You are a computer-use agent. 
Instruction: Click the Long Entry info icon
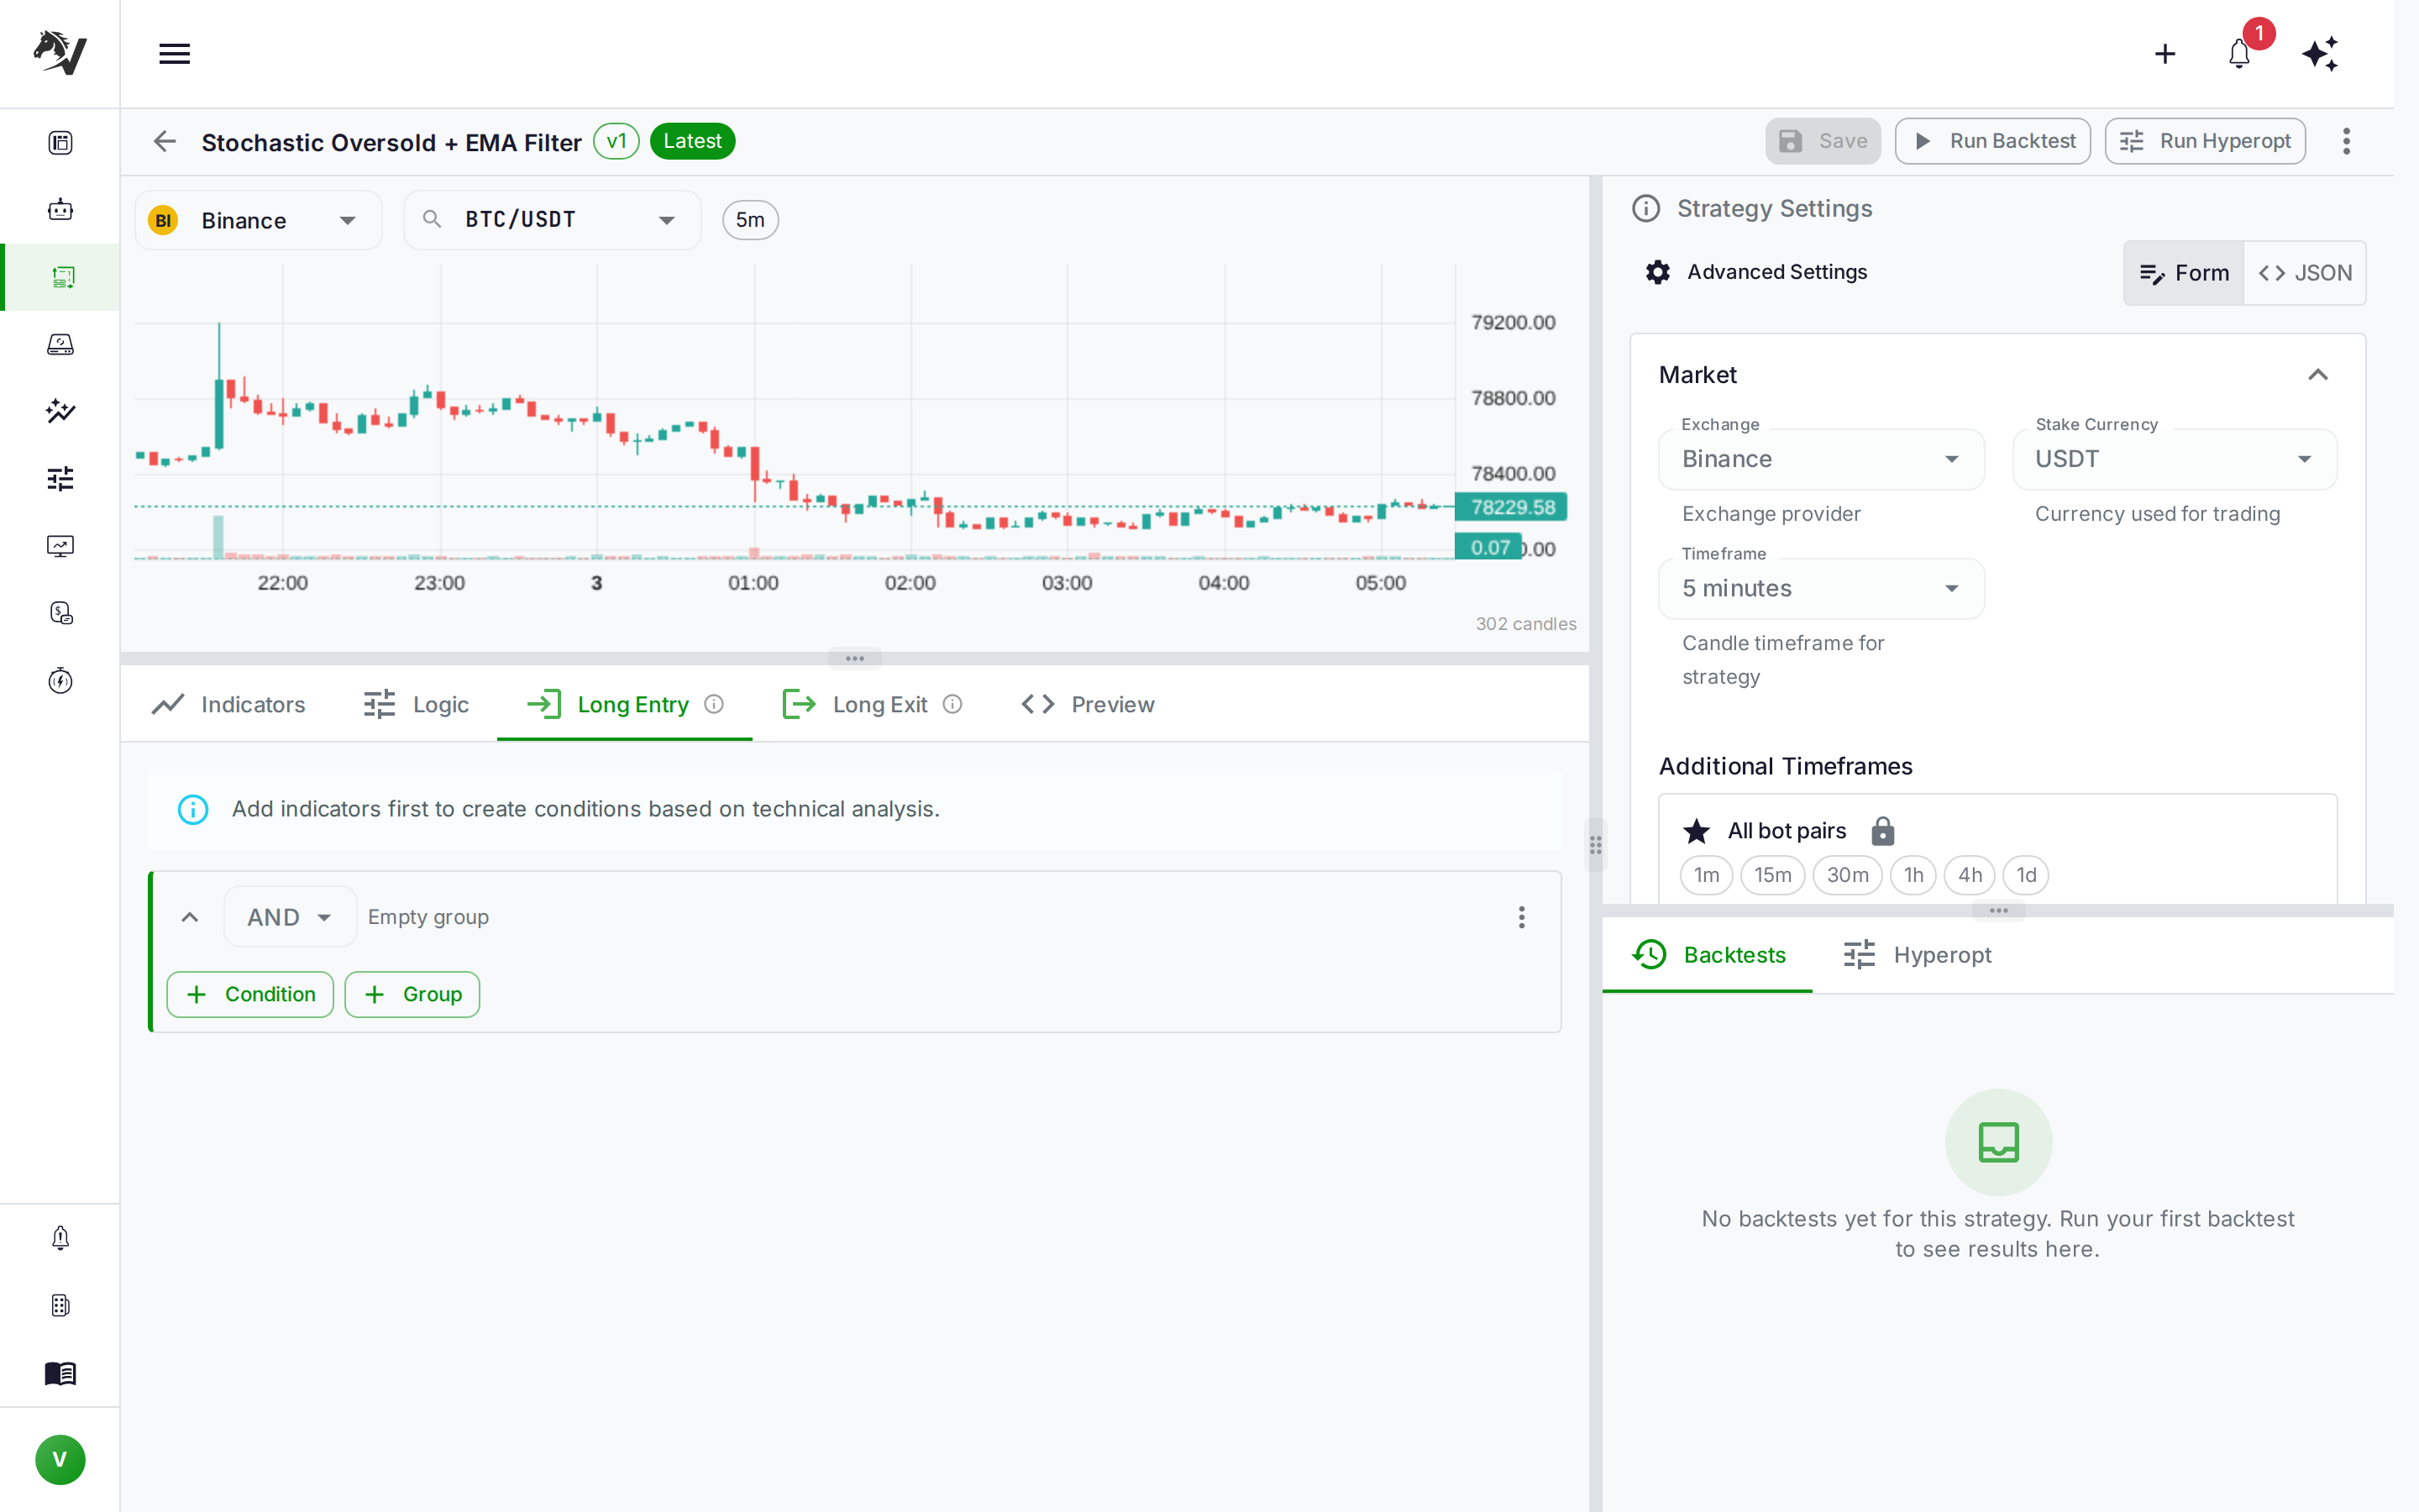tap(714, 704)
